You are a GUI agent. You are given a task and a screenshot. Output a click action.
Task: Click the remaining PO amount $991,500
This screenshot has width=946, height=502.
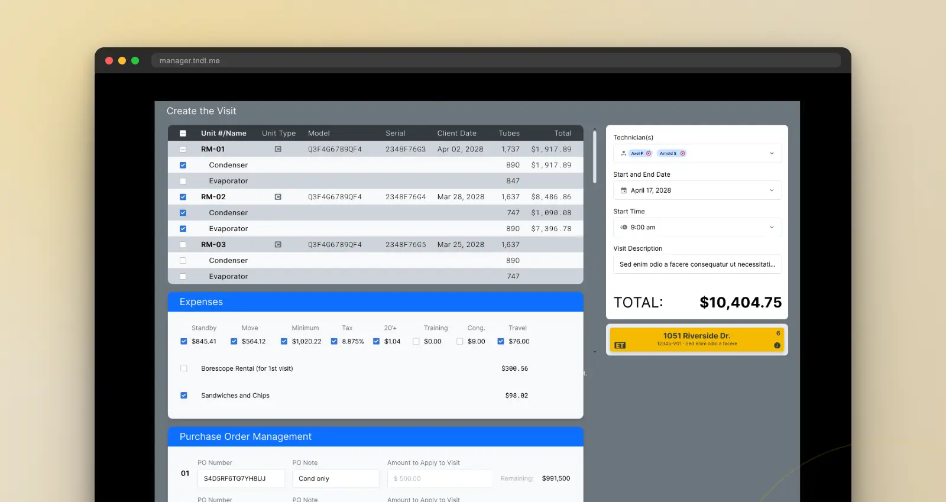(556, 478)
